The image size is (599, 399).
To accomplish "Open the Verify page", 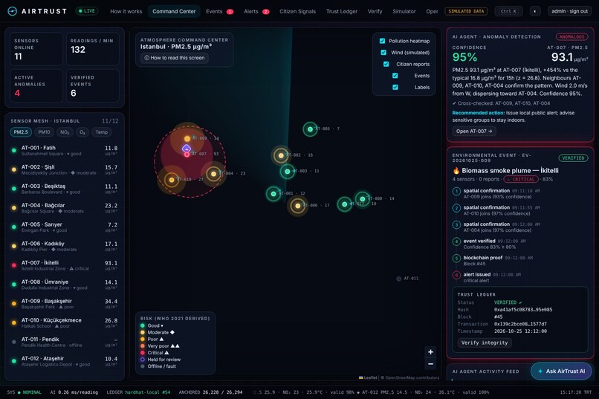I will click(x=375, y=11).
